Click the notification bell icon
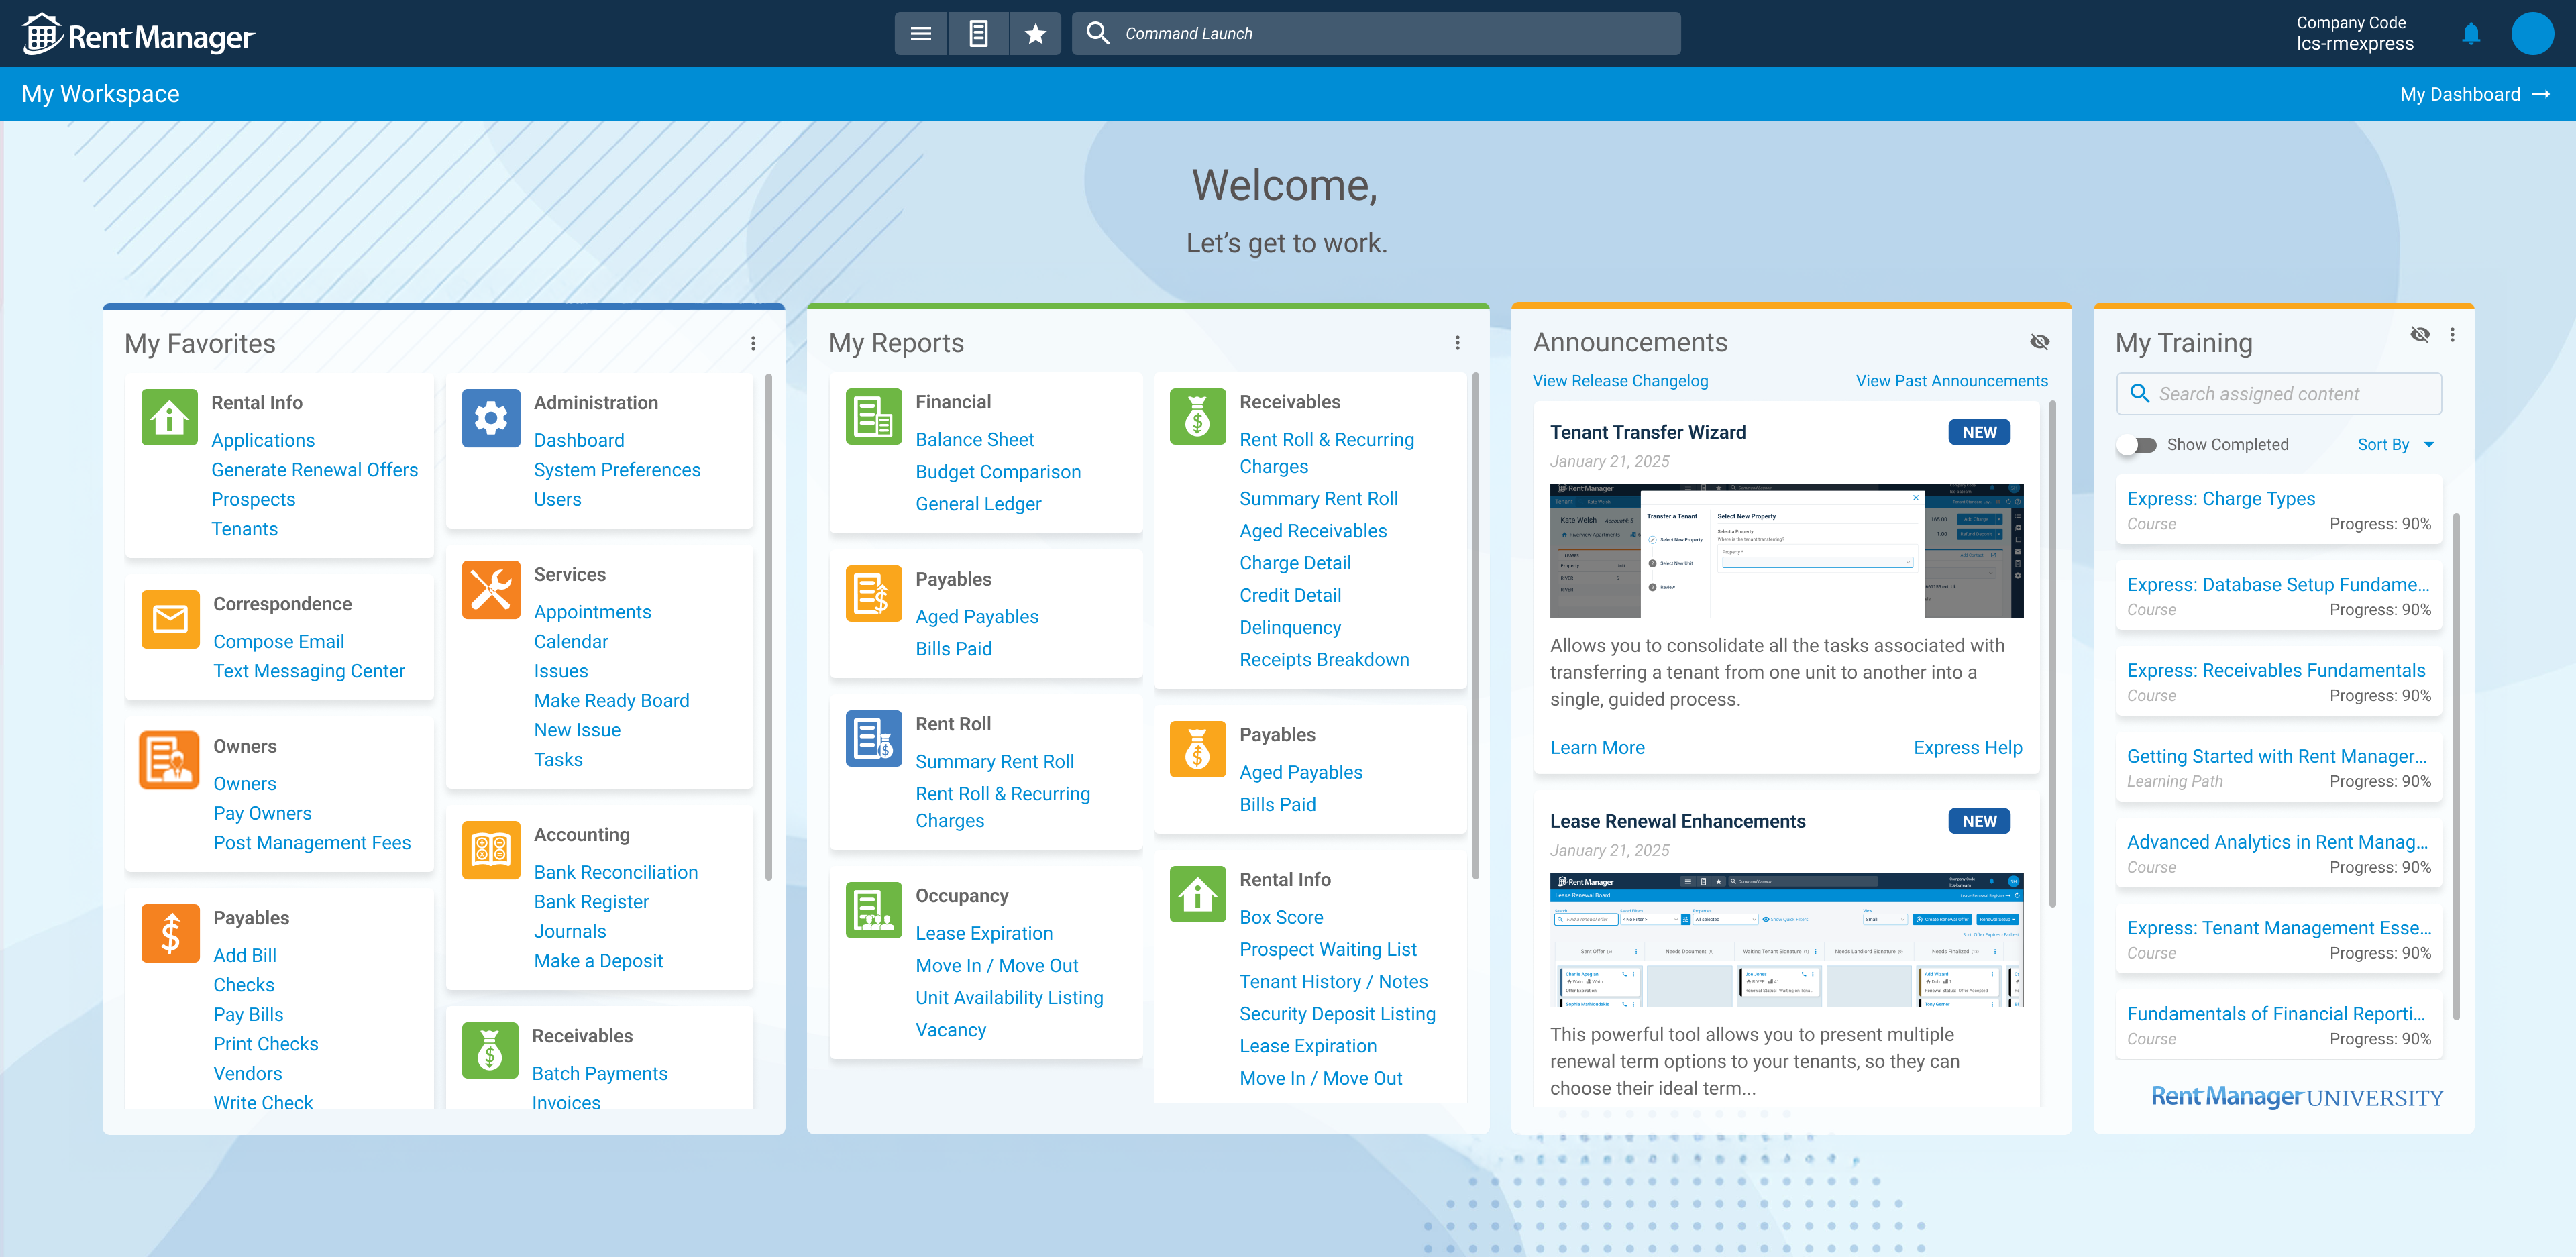The width and height of the screenshot is (2576, 1257). 2470,34
